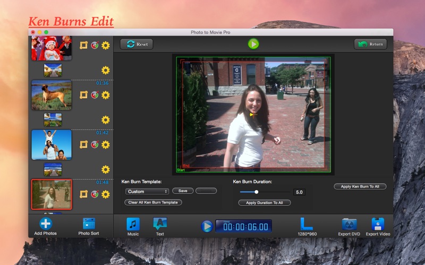Select the beach family photo thumbnail
The height and width of the screenshot is (265, 425).
click(52, 145)
